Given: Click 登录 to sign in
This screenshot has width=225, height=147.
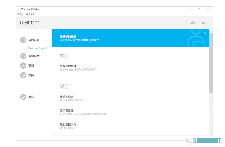Looking at the screenshot, I should pyautogui.click(x=193, y=23).
